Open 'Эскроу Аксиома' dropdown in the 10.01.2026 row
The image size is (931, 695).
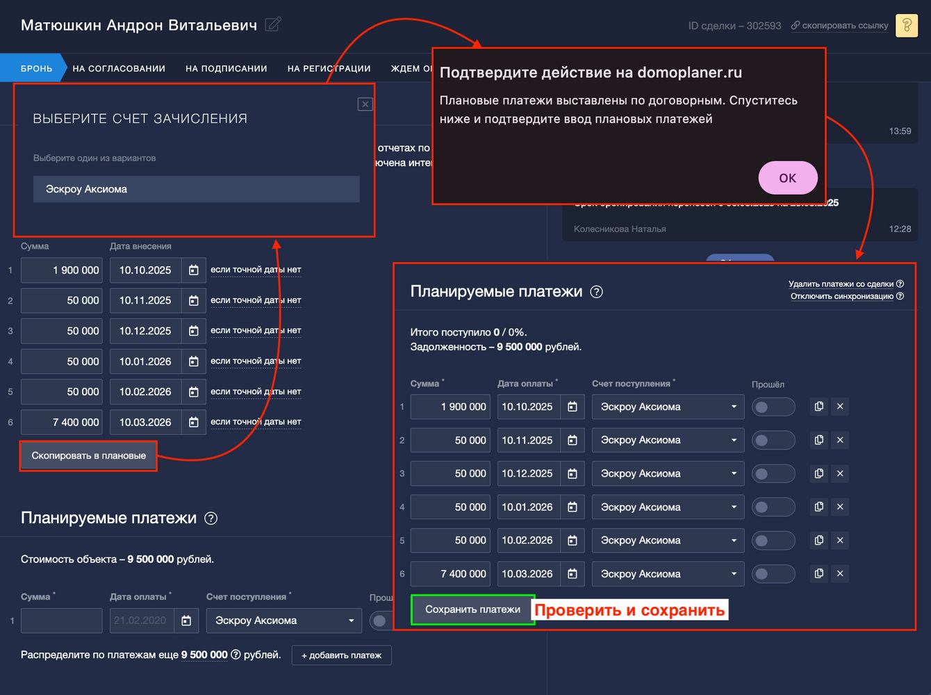tap(668, 507)
